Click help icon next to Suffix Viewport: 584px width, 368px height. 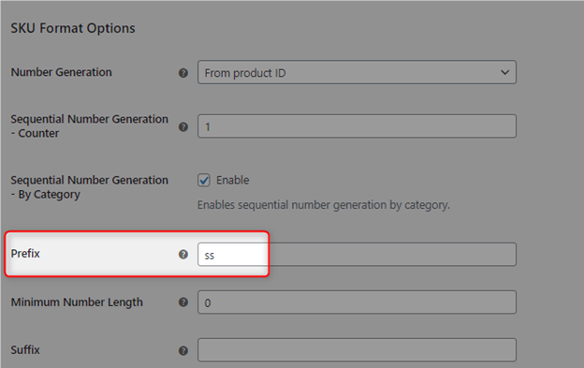tap(182, 350)
